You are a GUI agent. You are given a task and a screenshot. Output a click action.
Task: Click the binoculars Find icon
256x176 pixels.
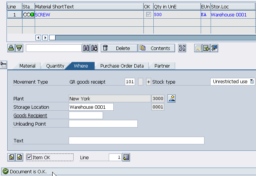86,48
